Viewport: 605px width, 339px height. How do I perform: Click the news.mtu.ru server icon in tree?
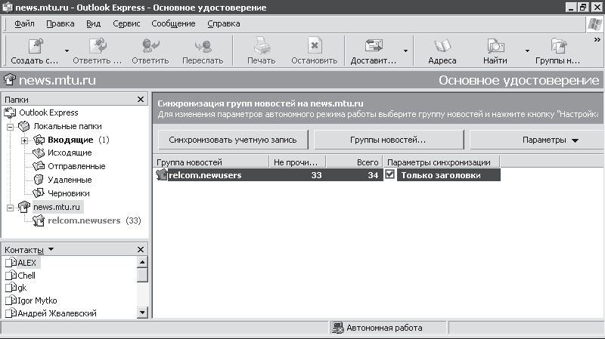[24, 207]
